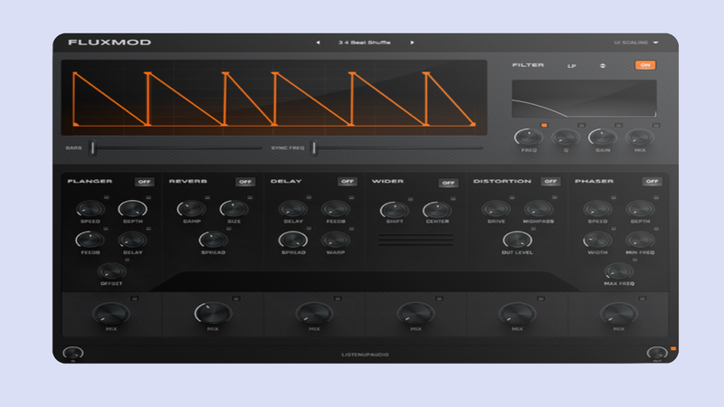Click the Delay WARP knob
Viewport: 724px width, 407px height.
[x=335, y=241]
